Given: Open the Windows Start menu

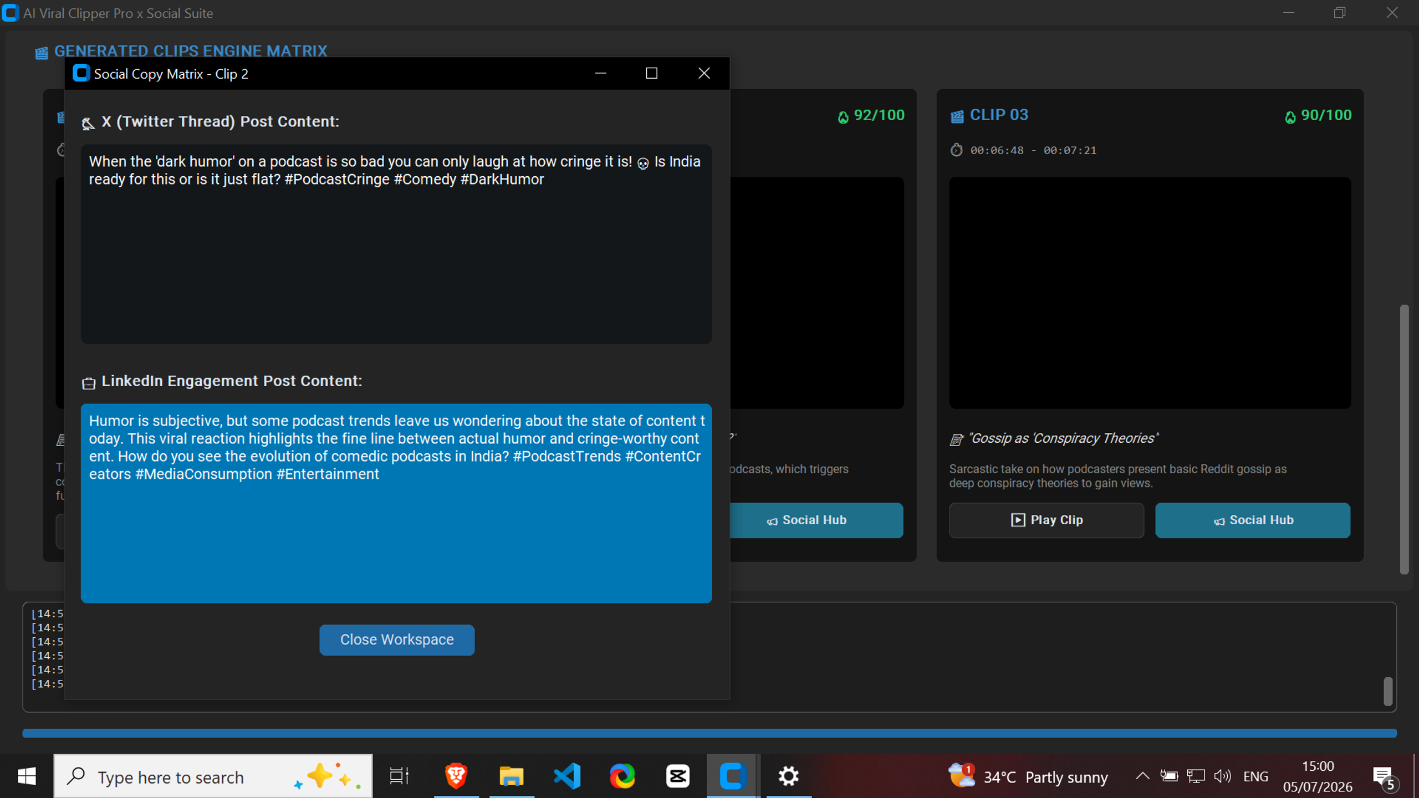Looking at the screenshot, I should [27, 776].
